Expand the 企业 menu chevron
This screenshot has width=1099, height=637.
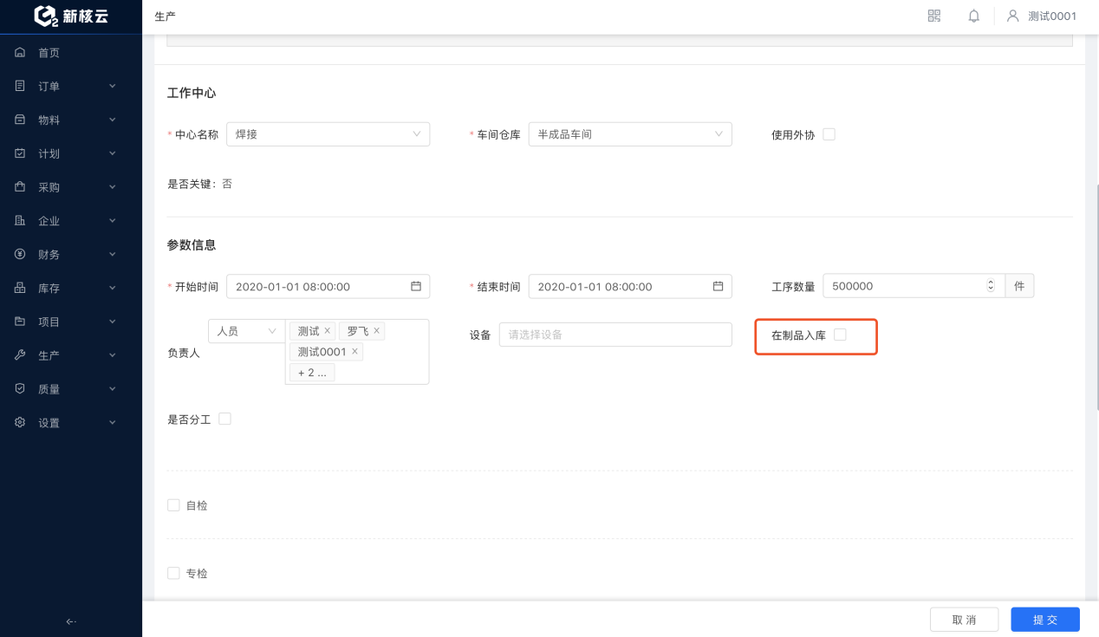coord(112,221)
